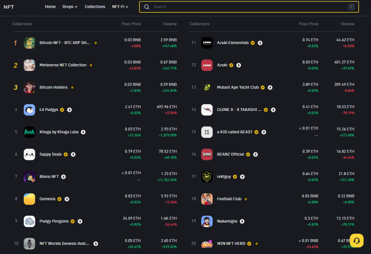Click the verified badge next to rektguy
This screenshot has width=371, height=254.
click(235, 177)
